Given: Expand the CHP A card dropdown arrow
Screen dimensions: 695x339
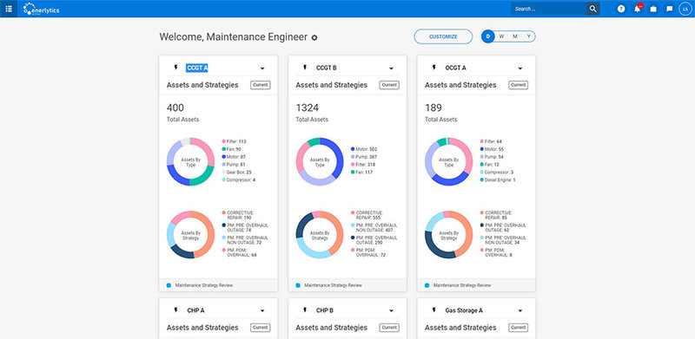Looking at the screenshot, I should point(262,310).
